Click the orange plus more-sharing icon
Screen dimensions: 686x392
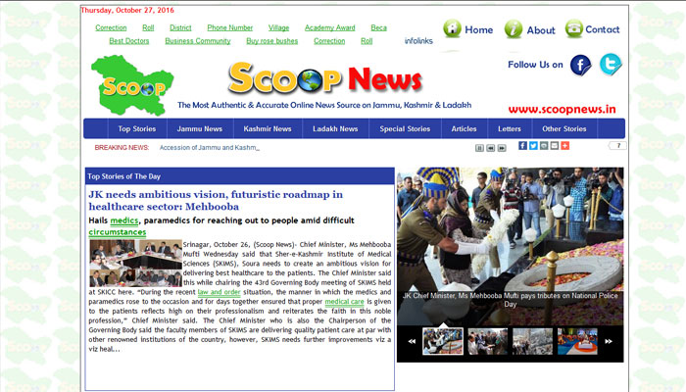click(565, 146)
